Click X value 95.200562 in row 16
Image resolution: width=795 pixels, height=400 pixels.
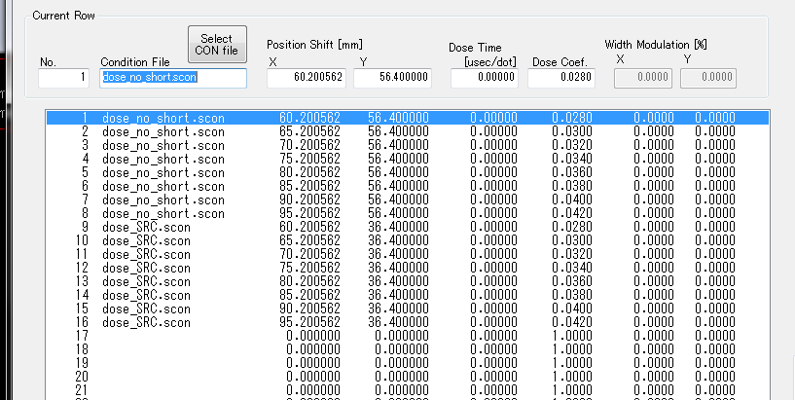pos(309,323)
